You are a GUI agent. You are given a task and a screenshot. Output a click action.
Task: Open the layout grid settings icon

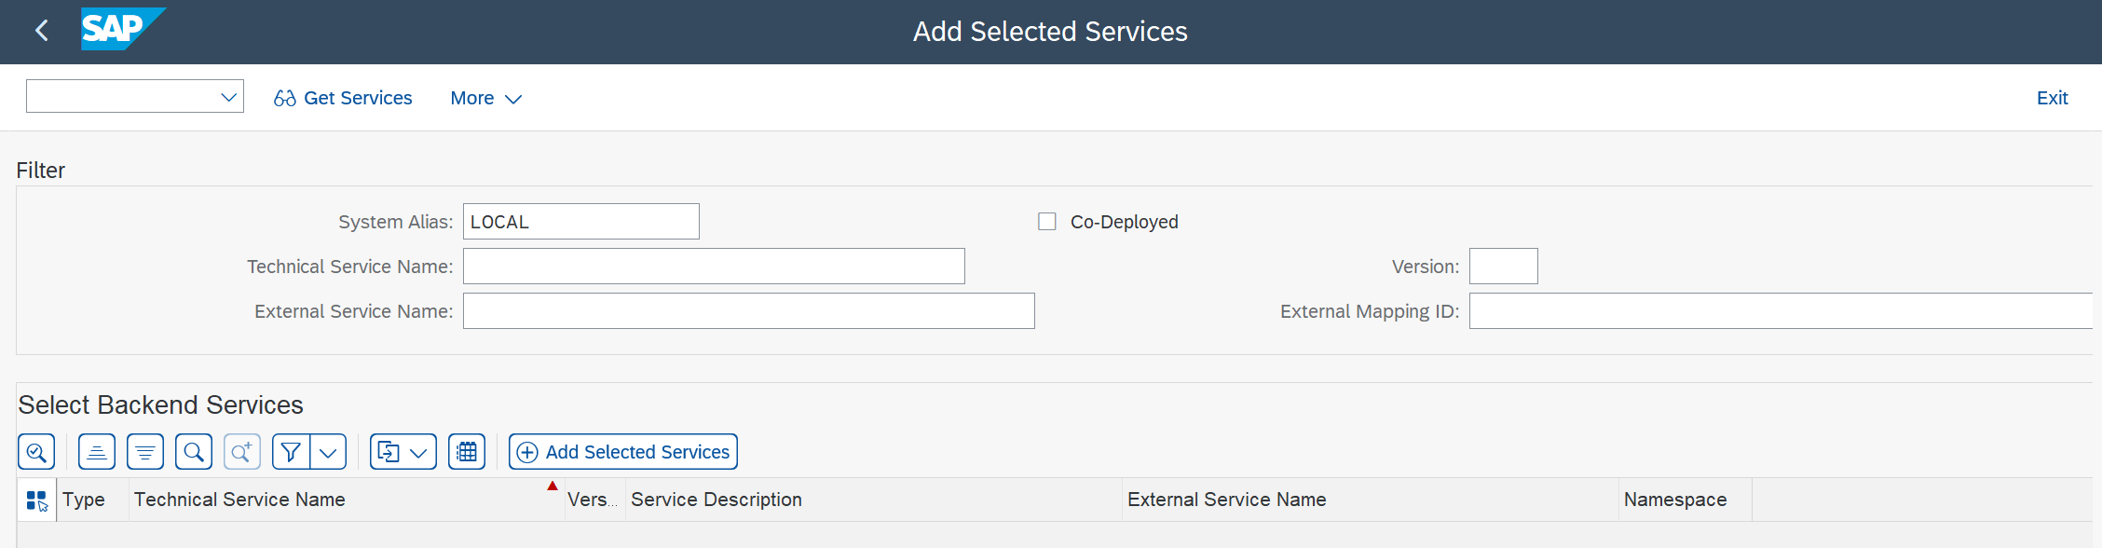(467, 452)
